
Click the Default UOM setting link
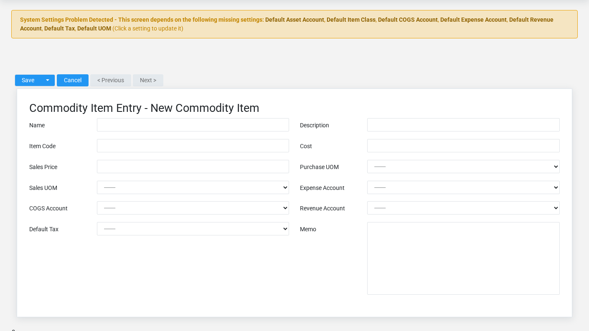94,28
